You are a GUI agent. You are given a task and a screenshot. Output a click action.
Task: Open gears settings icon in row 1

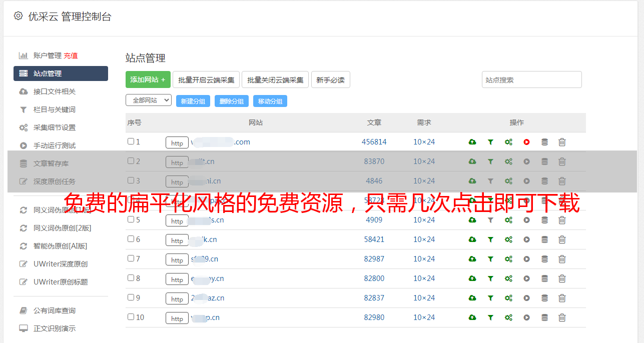(x=508, y=142)
